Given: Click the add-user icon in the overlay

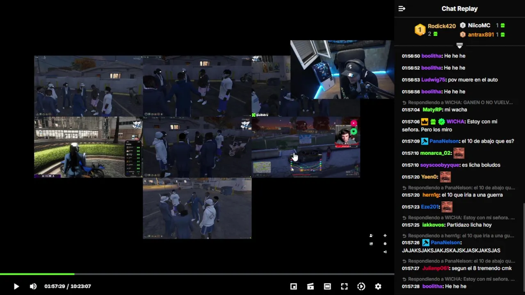Looking at the screenshot, I should (371, 236).
